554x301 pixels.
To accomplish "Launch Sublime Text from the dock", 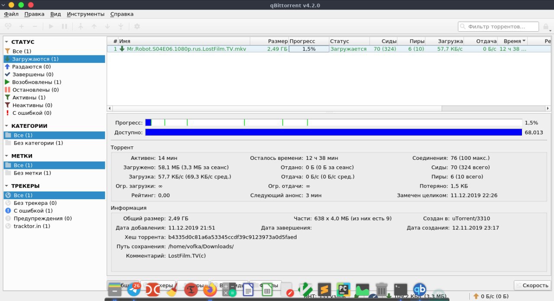I will click(x=325, y=290).
